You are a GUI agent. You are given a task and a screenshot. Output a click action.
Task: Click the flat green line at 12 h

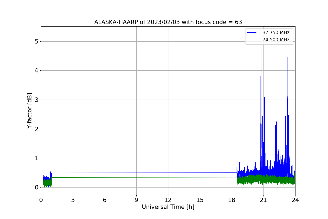(x=168, y=177)
